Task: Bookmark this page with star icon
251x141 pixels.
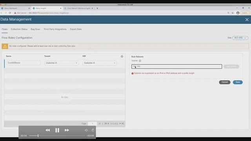Action: point(233,13)
